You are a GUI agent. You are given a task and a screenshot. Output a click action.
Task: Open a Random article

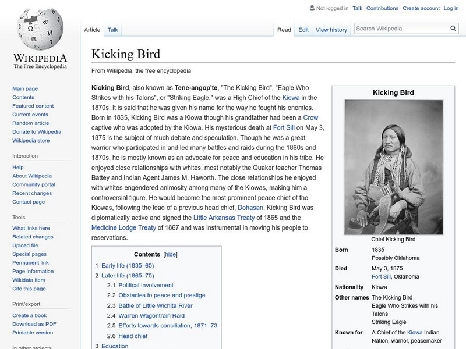point(31,123)
